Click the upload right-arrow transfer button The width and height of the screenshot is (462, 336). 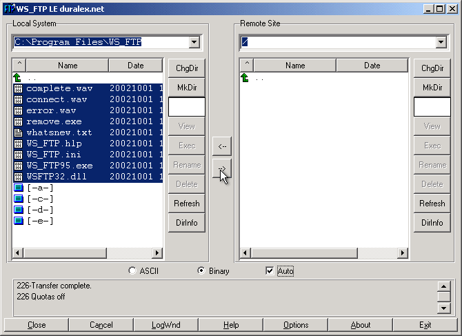221,168
